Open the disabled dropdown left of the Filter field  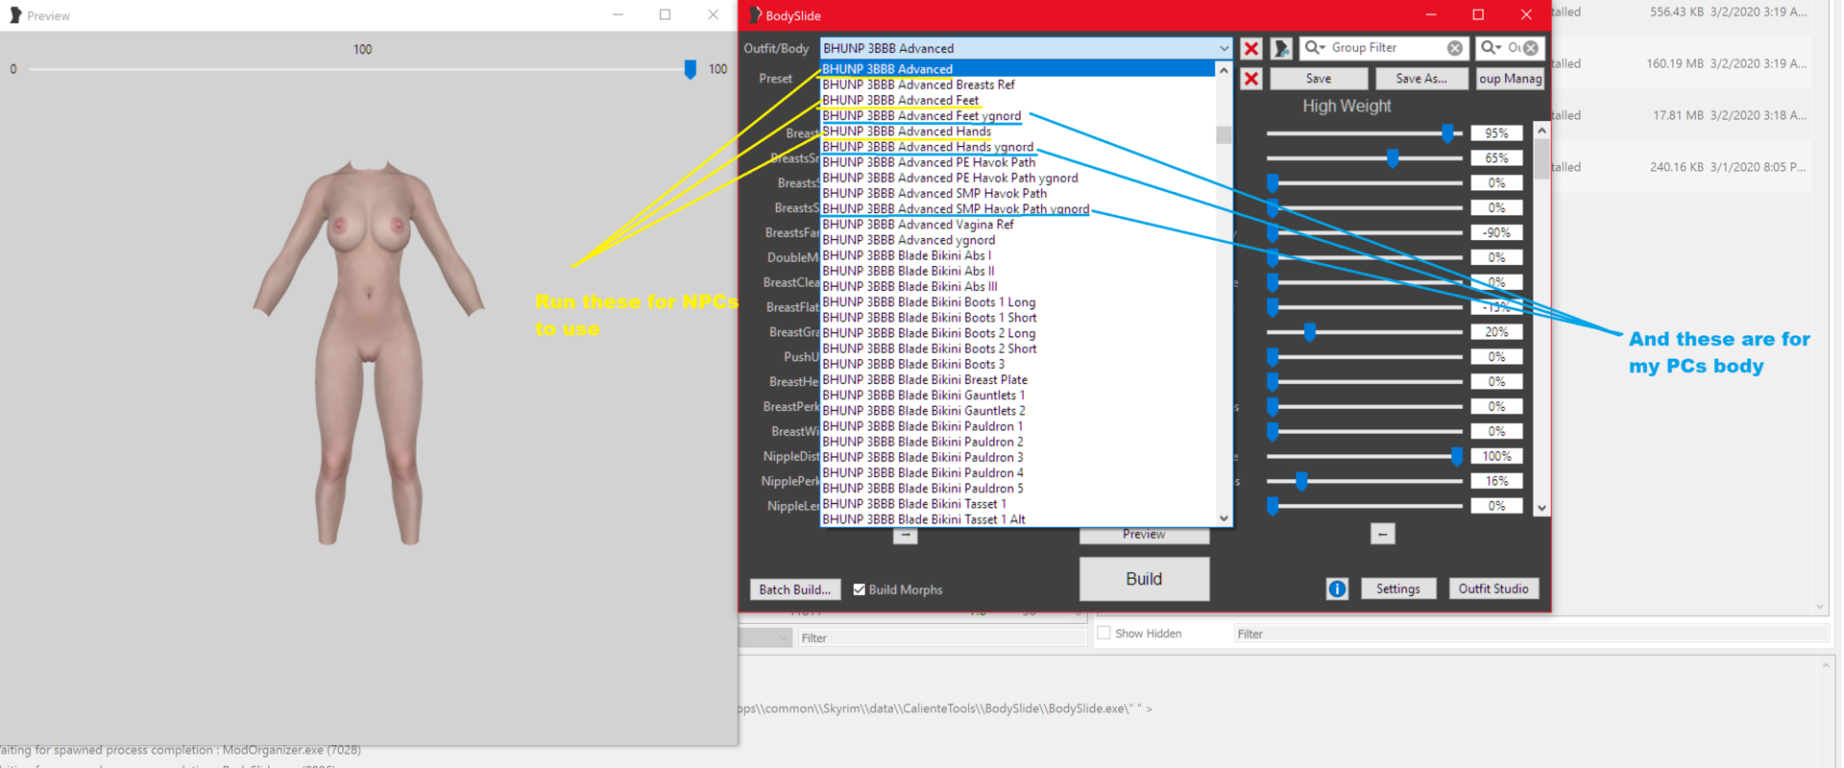pos(765,637)
